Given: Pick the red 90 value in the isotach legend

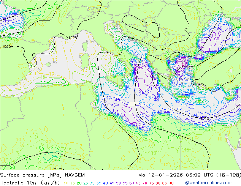Looking at the screenshot, I should click(171, 183).
